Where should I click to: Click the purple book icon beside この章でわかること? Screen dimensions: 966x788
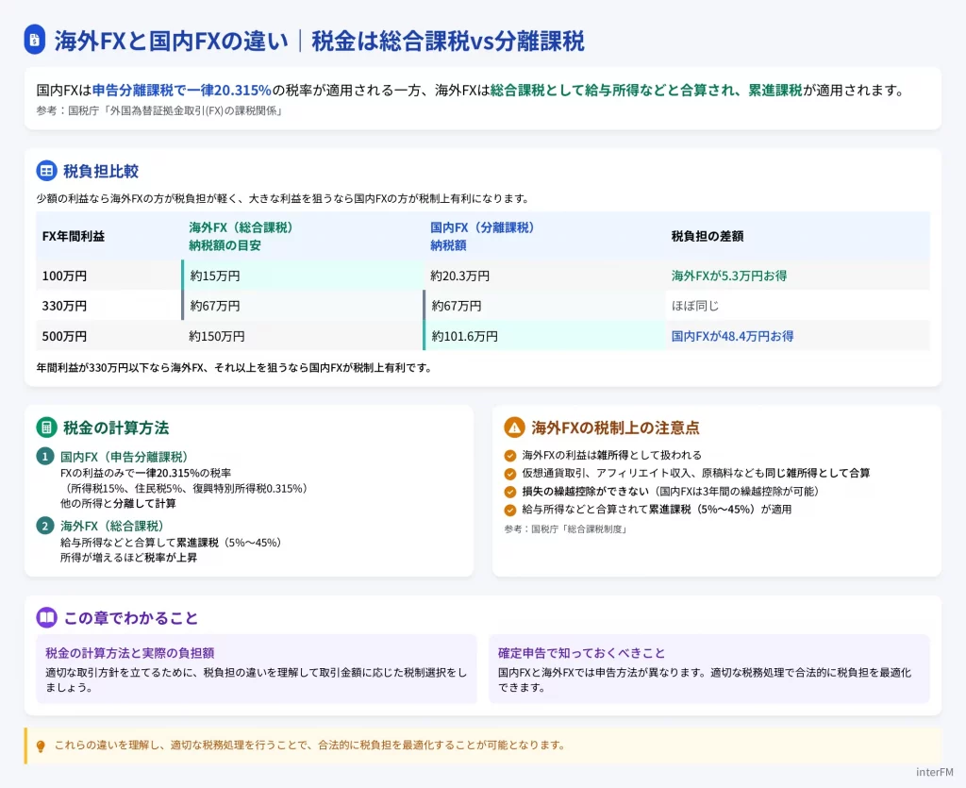pos(46,617)
